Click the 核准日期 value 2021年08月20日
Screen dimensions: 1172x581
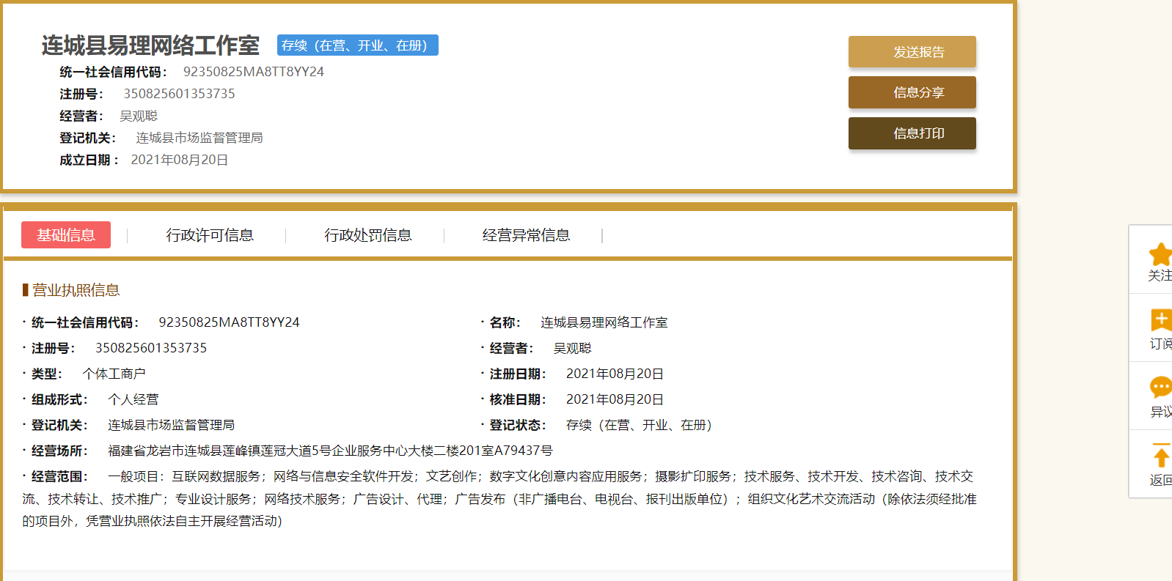point(615,399)
